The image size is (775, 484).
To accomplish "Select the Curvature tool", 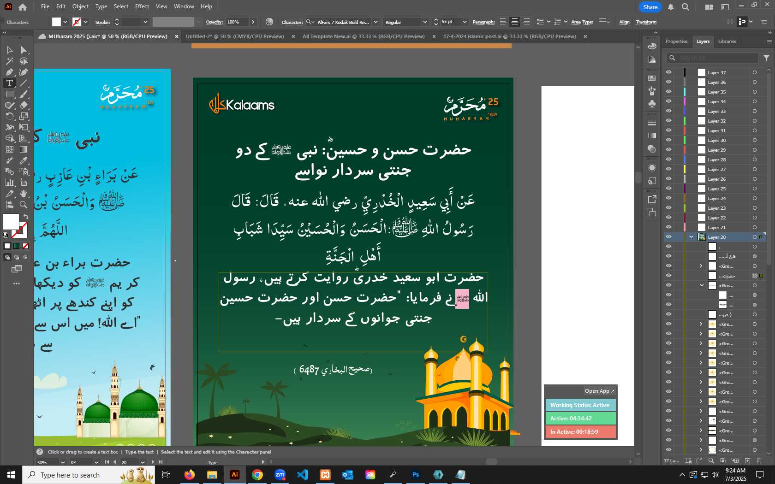I will pos(24,72).
